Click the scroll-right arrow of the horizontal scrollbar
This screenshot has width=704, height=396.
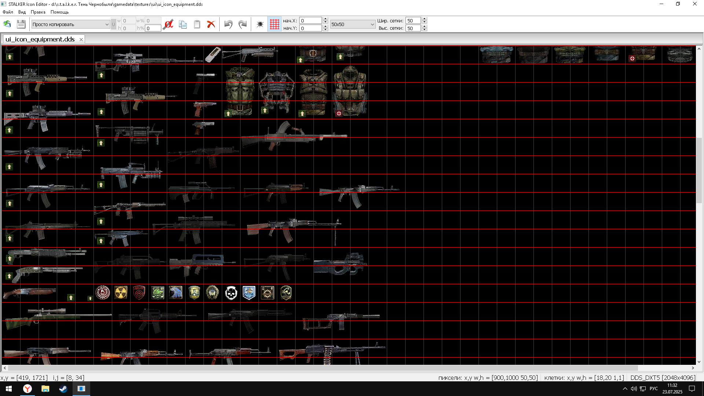point(693,368)
